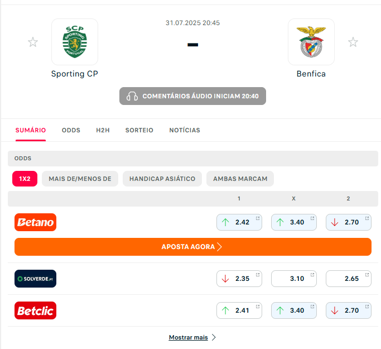
Task: Choose the Ambas Marcam odds filter
Action: tap(240, 179)
